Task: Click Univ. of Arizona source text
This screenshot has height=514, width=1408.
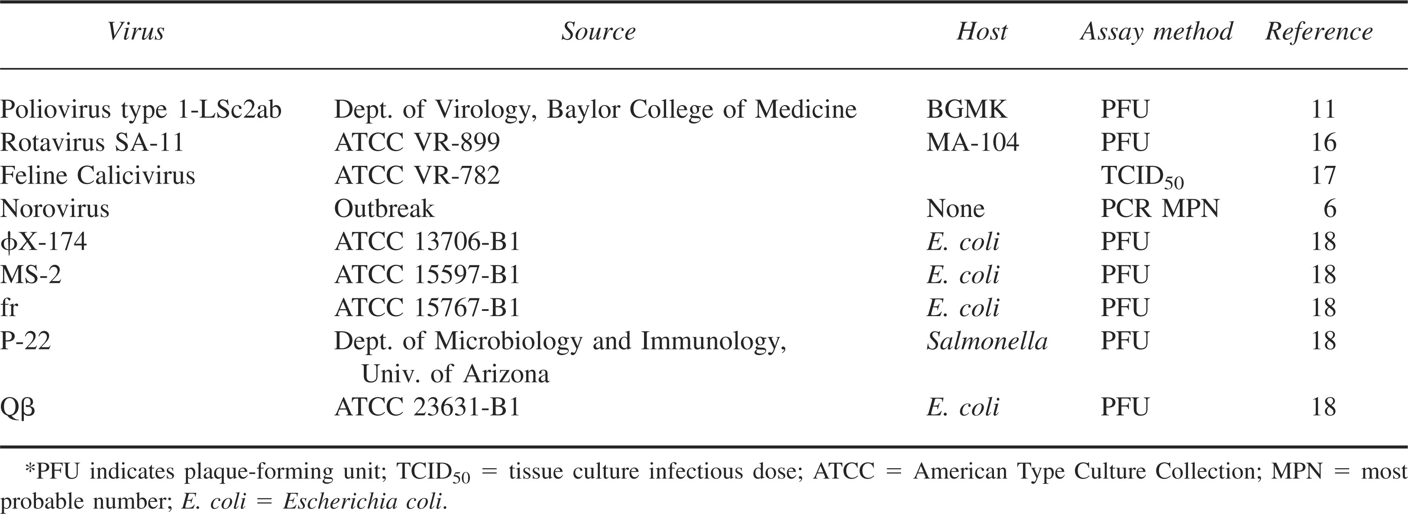Action: (455, 374)
